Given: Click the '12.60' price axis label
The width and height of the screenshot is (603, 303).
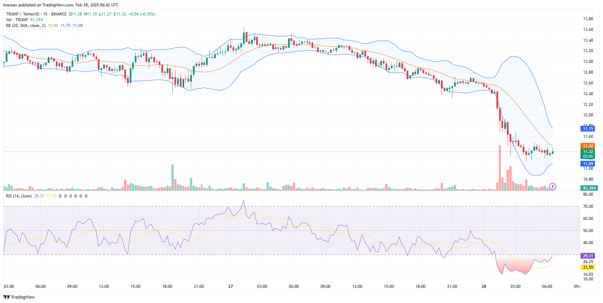Looking at the screenshot, I should click(x=588, y=83).
